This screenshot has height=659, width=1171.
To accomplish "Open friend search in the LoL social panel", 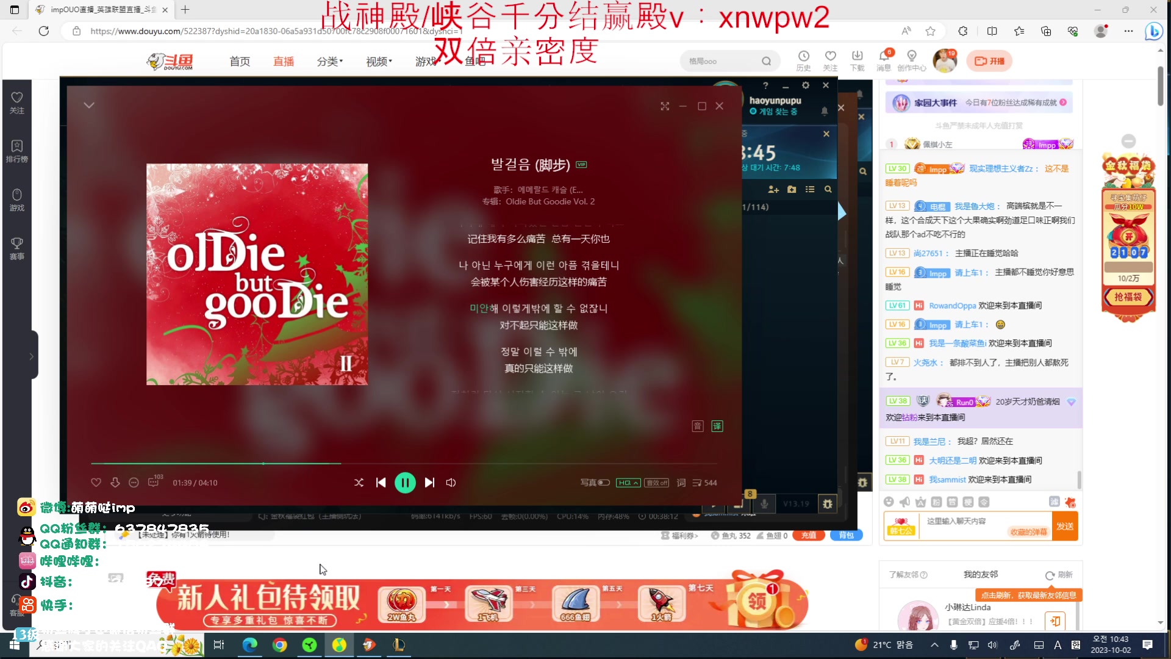I will [x=828, y=189].
